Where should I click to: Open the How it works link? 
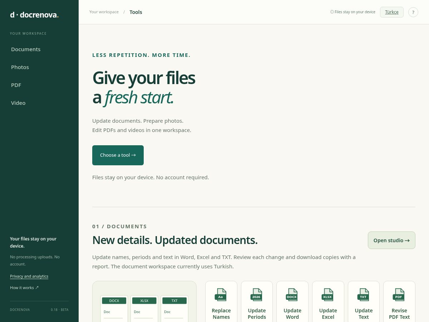pos(24,288)
